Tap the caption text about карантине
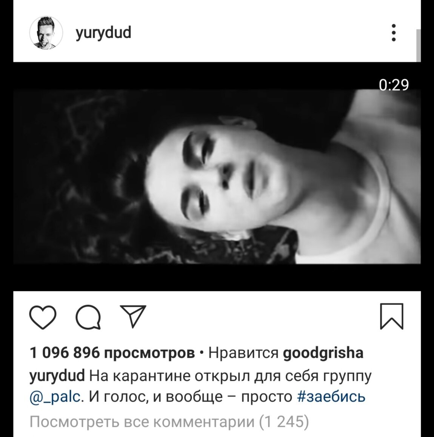434x437 pixels. (x=230, y=376)
